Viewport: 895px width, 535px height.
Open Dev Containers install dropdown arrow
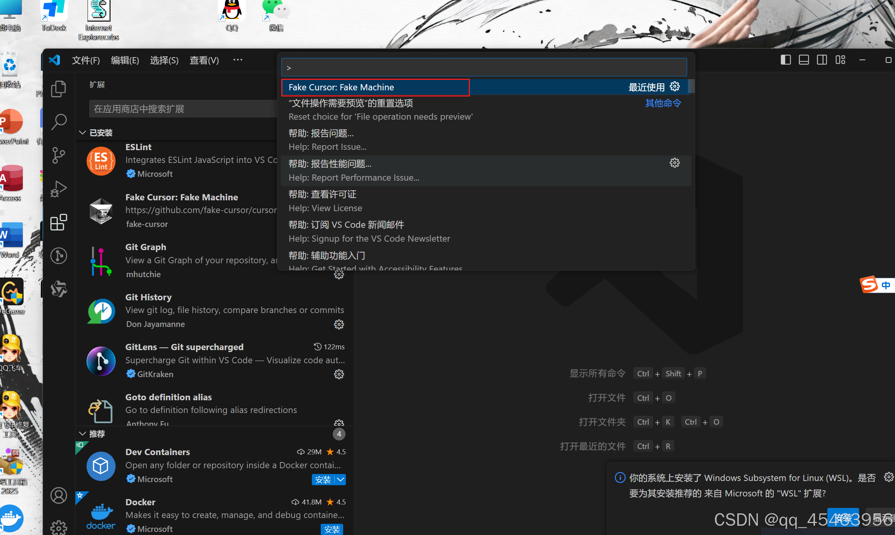tap(340, 479)
